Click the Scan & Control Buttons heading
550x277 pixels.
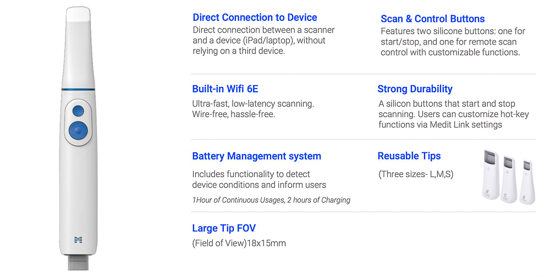click(432, 19)
